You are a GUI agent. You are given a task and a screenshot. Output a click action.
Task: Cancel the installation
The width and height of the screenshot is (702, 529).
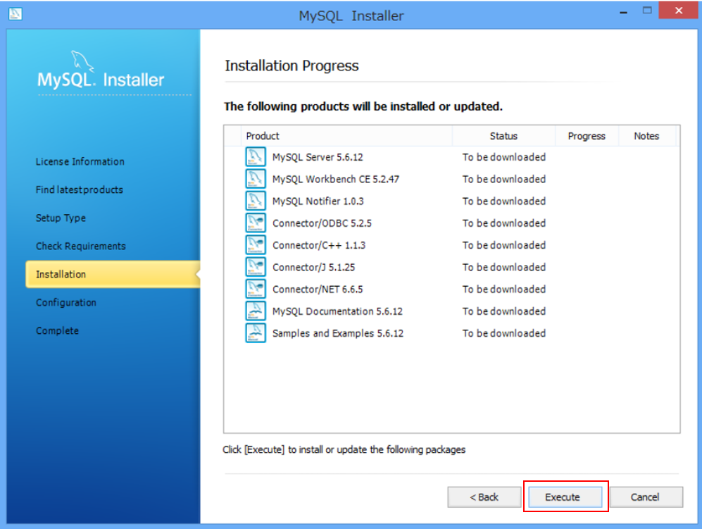[x=646, y=497]
